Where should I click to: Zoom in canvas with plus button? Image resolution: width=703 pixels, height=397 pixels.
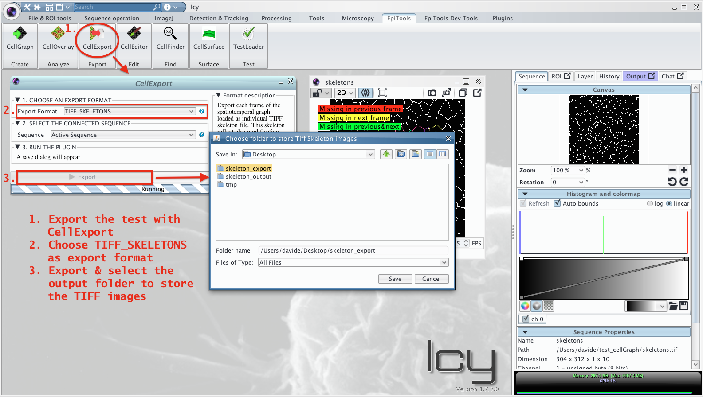[x=684, y=170]
